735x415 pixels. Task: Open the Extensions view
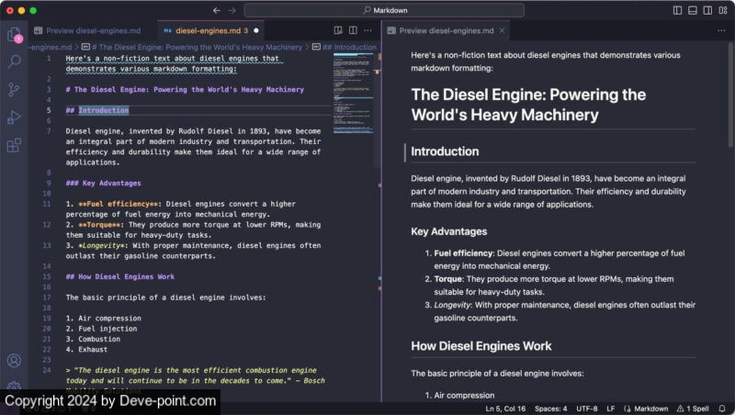tap(14, 145)
